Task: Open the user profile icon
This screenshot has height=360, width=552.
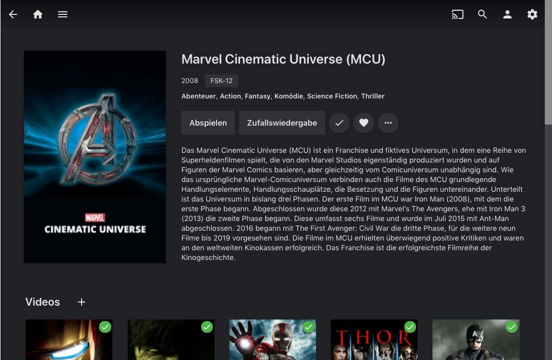Action: point(507,14)
